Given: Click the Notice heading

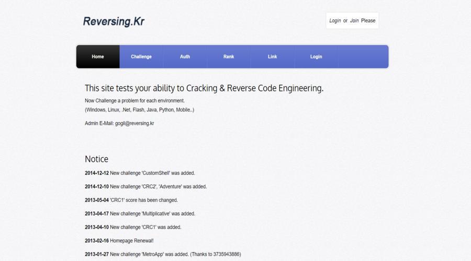Looking at the screenshot, I should [96, 159].
